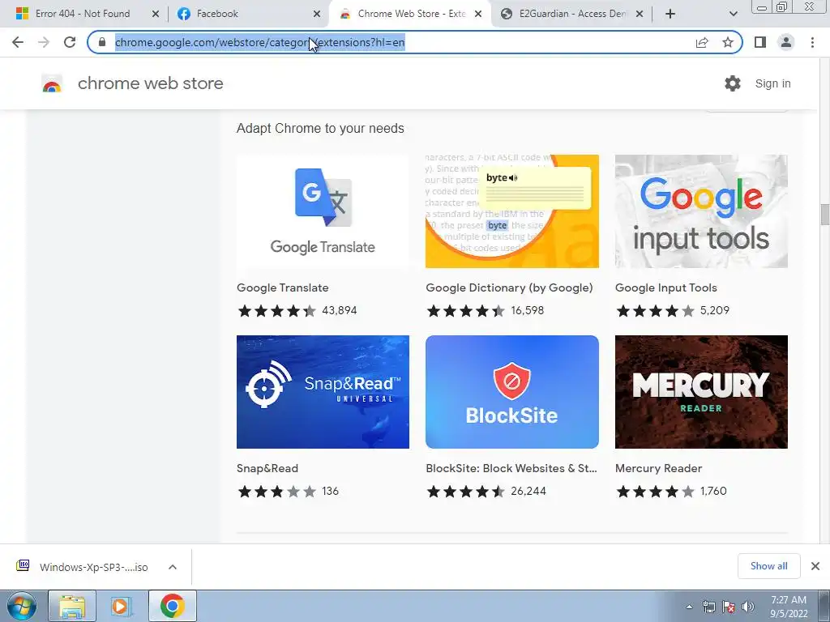830x622 pixels.
Task: Click the Chrome Web Store rainbow logo
Action: 52,83
